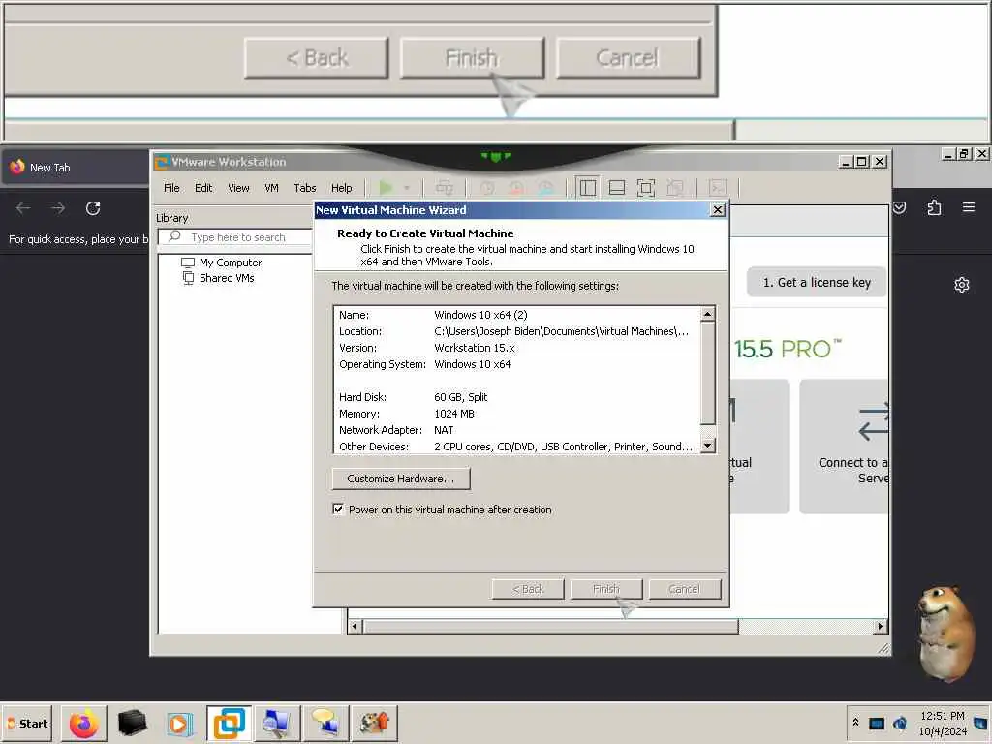Click the Firefox reload icon
The width and height of the screenshot is (992, 744).
click(x=93, y=208)
